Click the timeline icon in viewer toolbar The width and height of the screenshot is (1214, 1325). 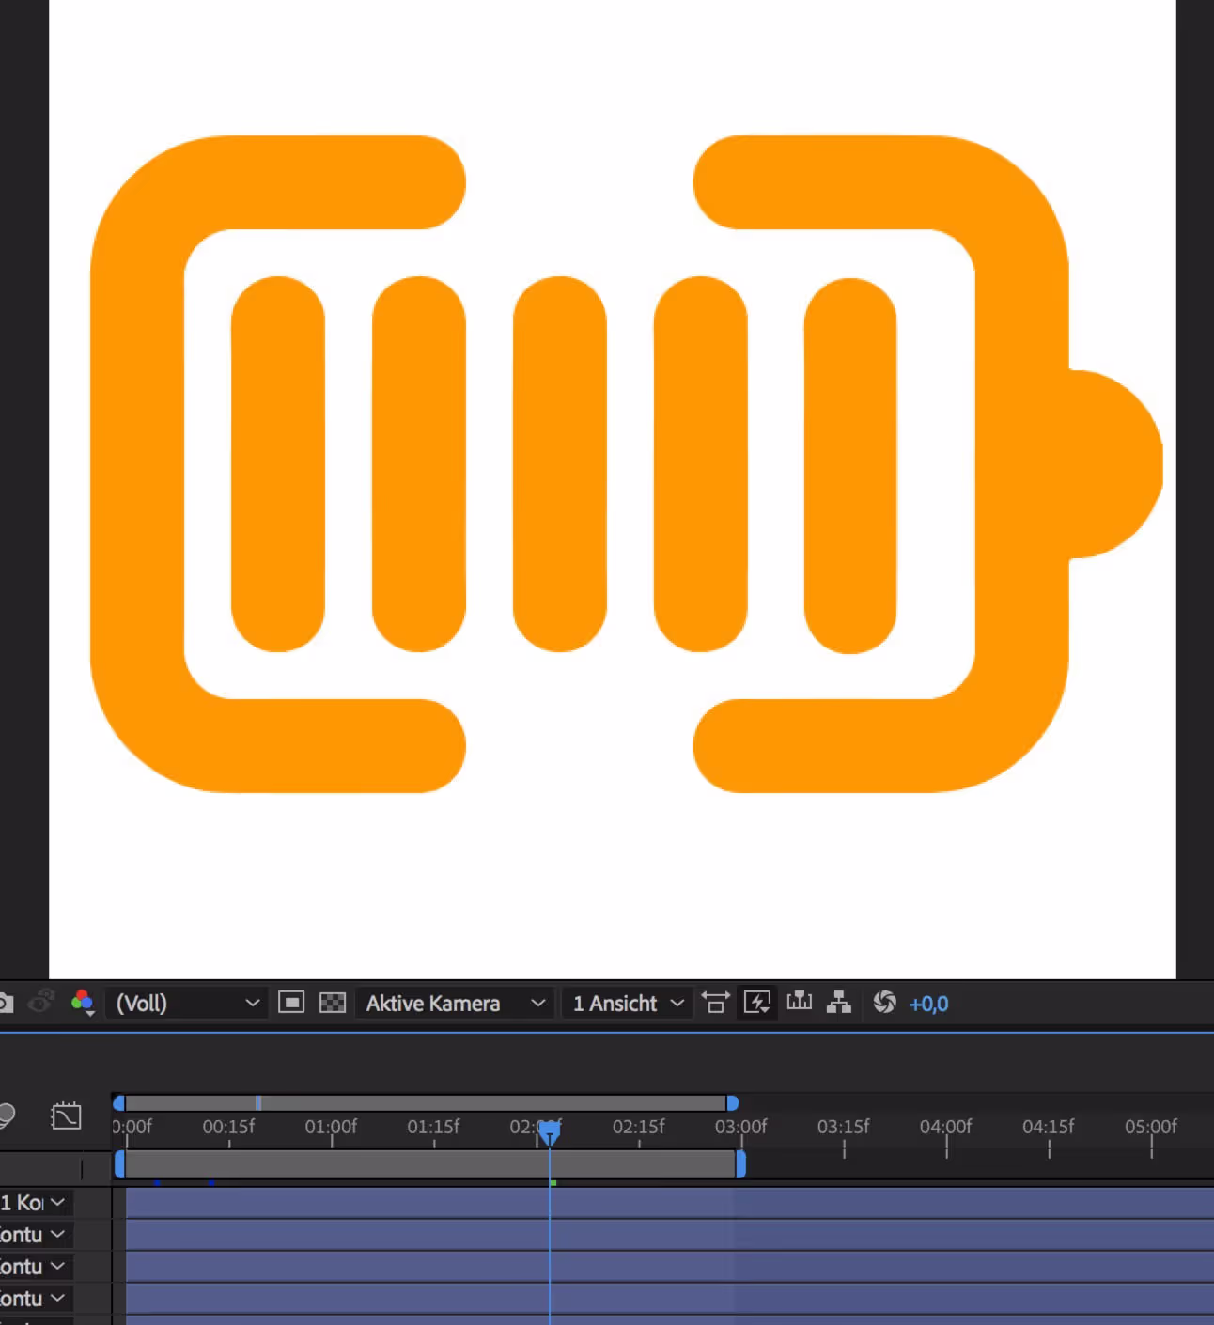[800, 1002]
